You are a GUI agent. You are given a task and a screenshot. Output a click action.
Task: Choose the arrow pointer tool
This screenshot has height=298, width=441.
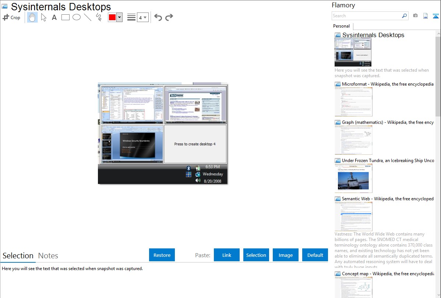(x=43, y=17)
